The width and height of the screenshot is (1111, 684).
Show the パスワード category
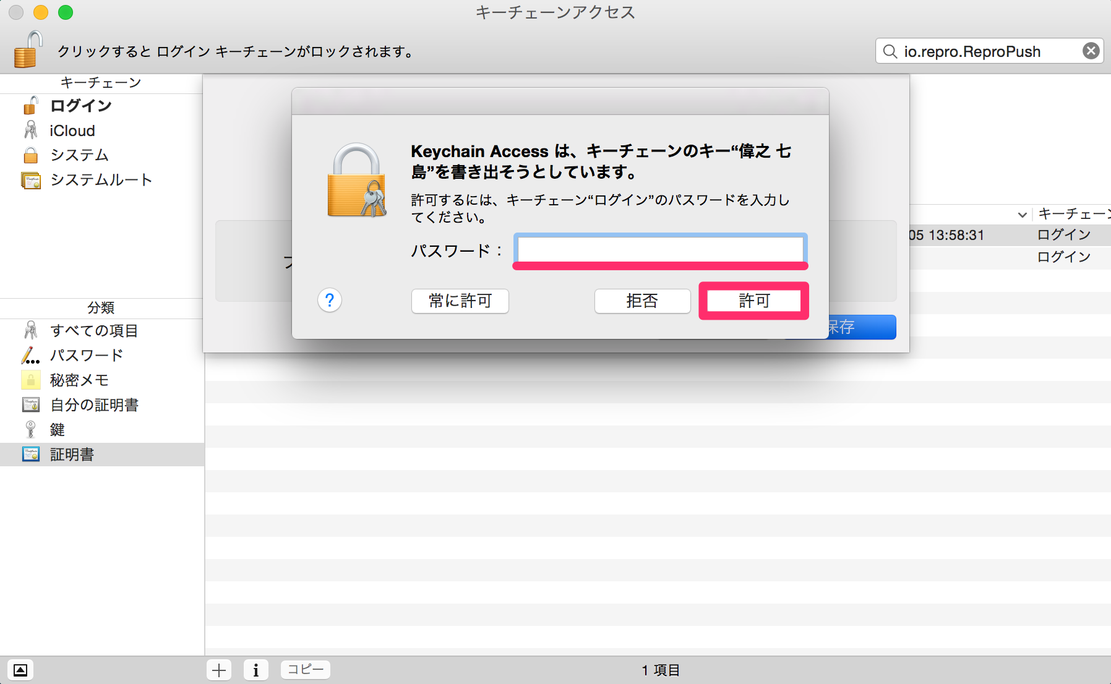tap(101, 356)
